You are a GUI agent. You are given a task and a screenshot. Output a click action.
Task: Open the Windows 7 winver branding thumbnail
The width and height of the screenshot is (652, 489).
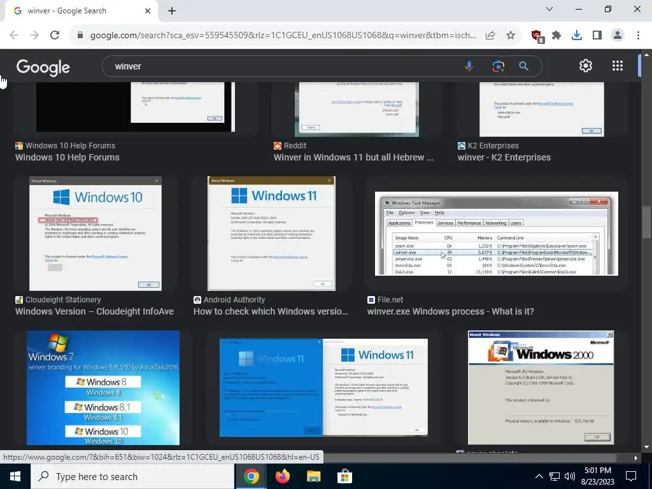103,388
